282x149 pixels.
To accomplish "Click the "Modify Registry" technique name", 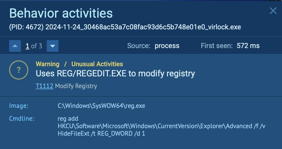I will click(76, 86).
